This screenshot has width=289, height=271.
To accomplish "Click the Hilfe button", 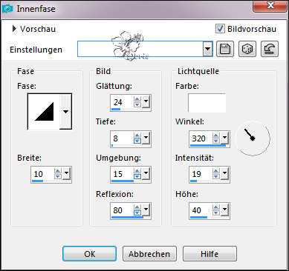I will (x=210, y=254).
